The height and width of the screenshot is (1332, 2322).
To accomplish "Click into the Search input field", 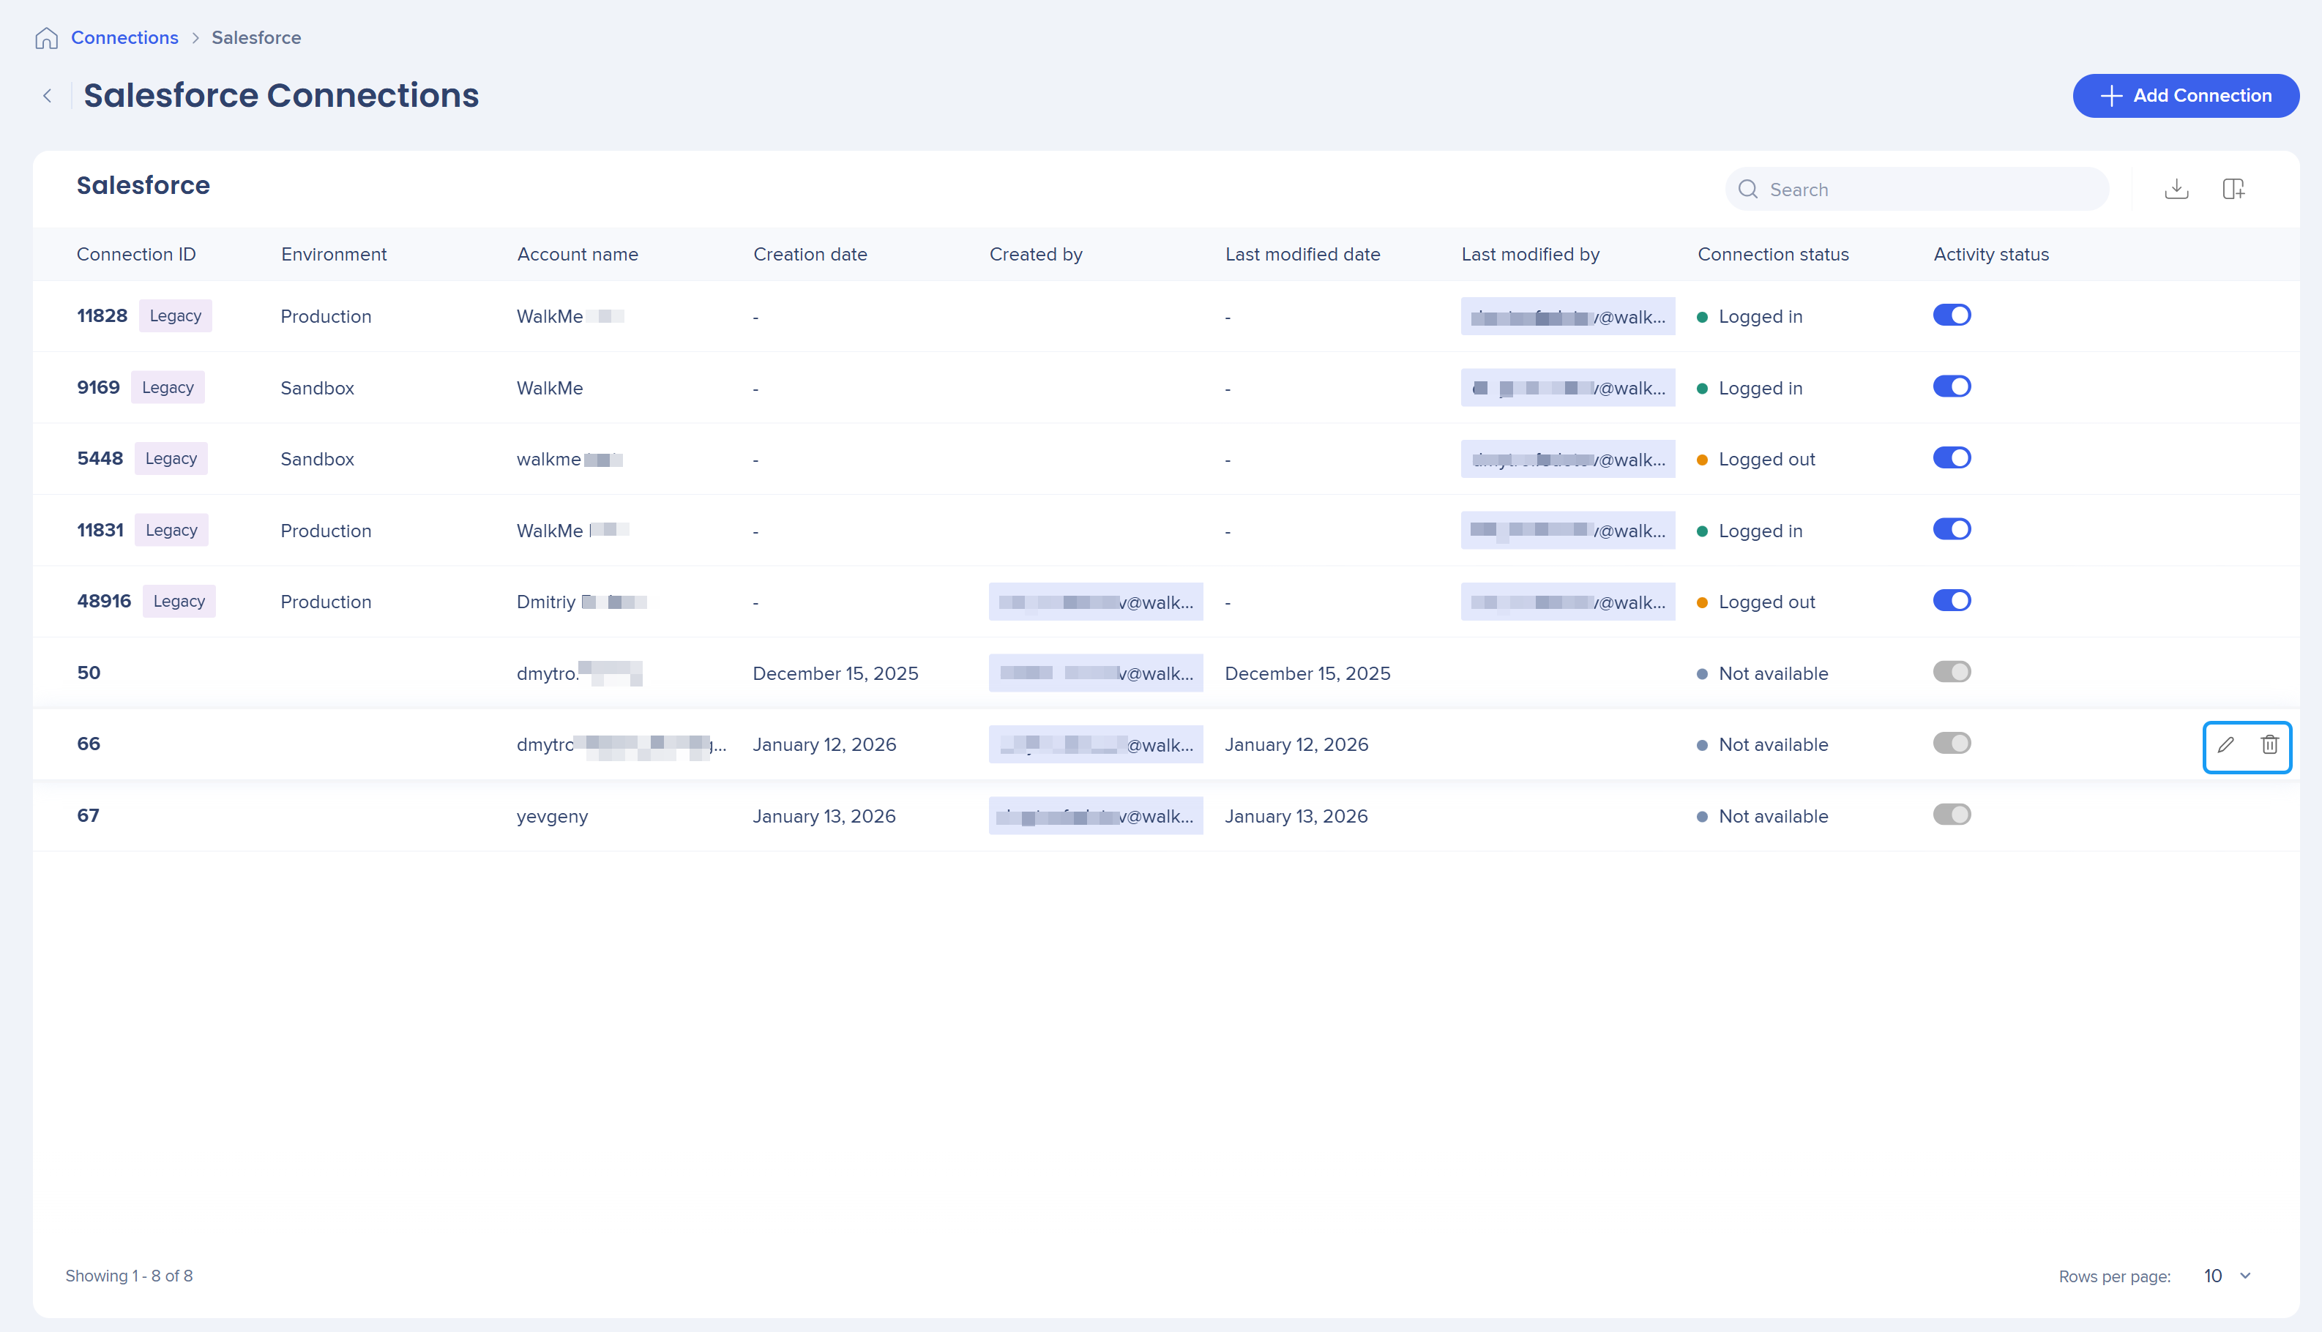I will pos(1930,190).
